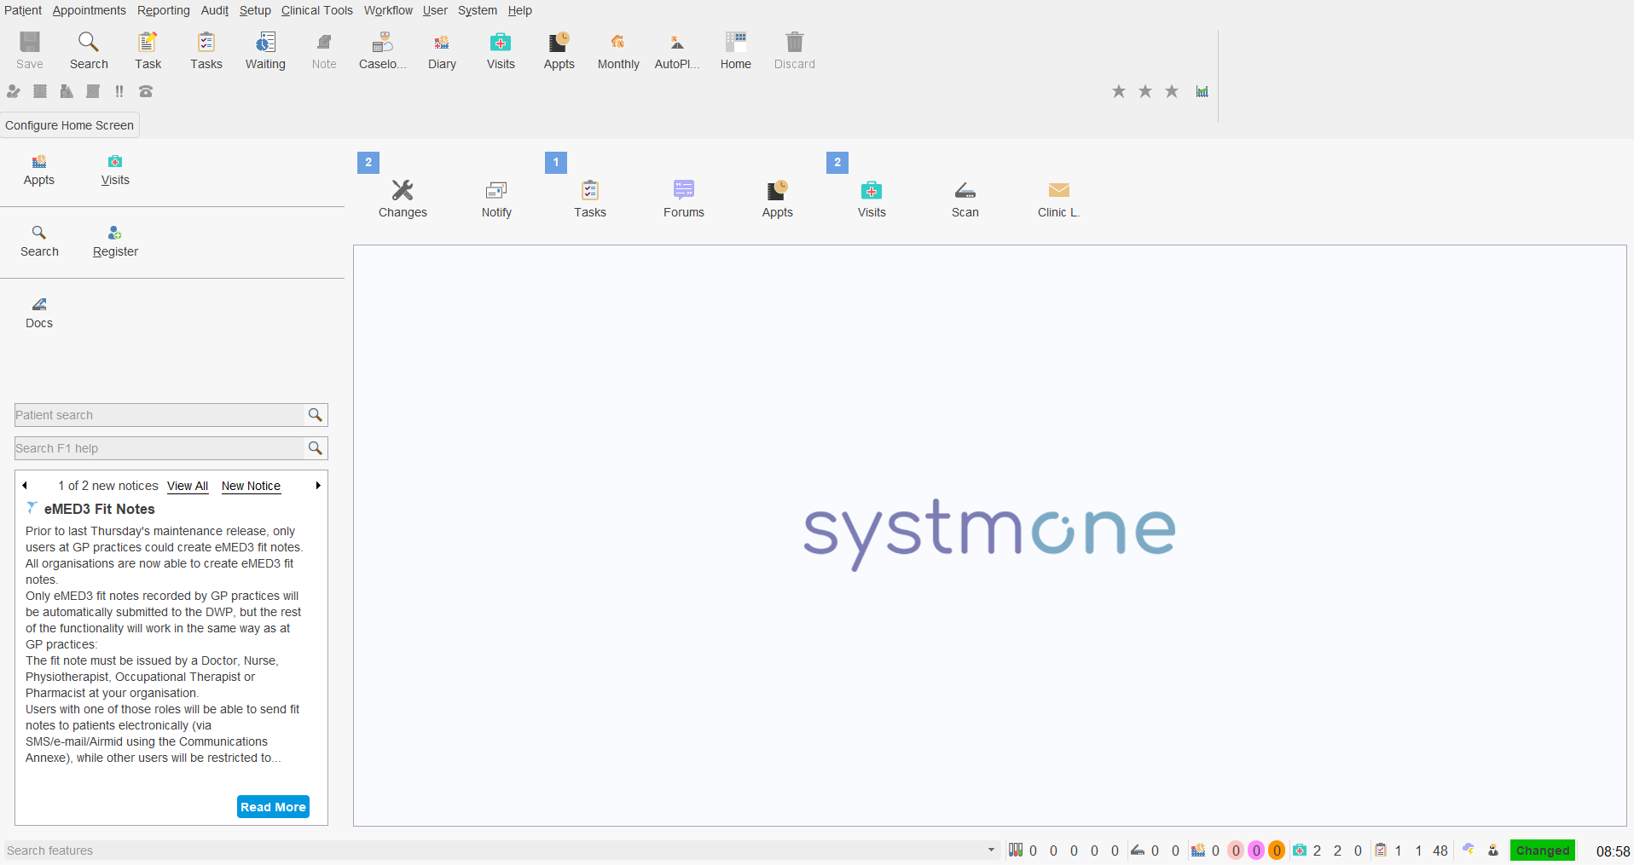Open the Help menu
The height and width of the screenshot is (865, 1634).
(520, 10)
